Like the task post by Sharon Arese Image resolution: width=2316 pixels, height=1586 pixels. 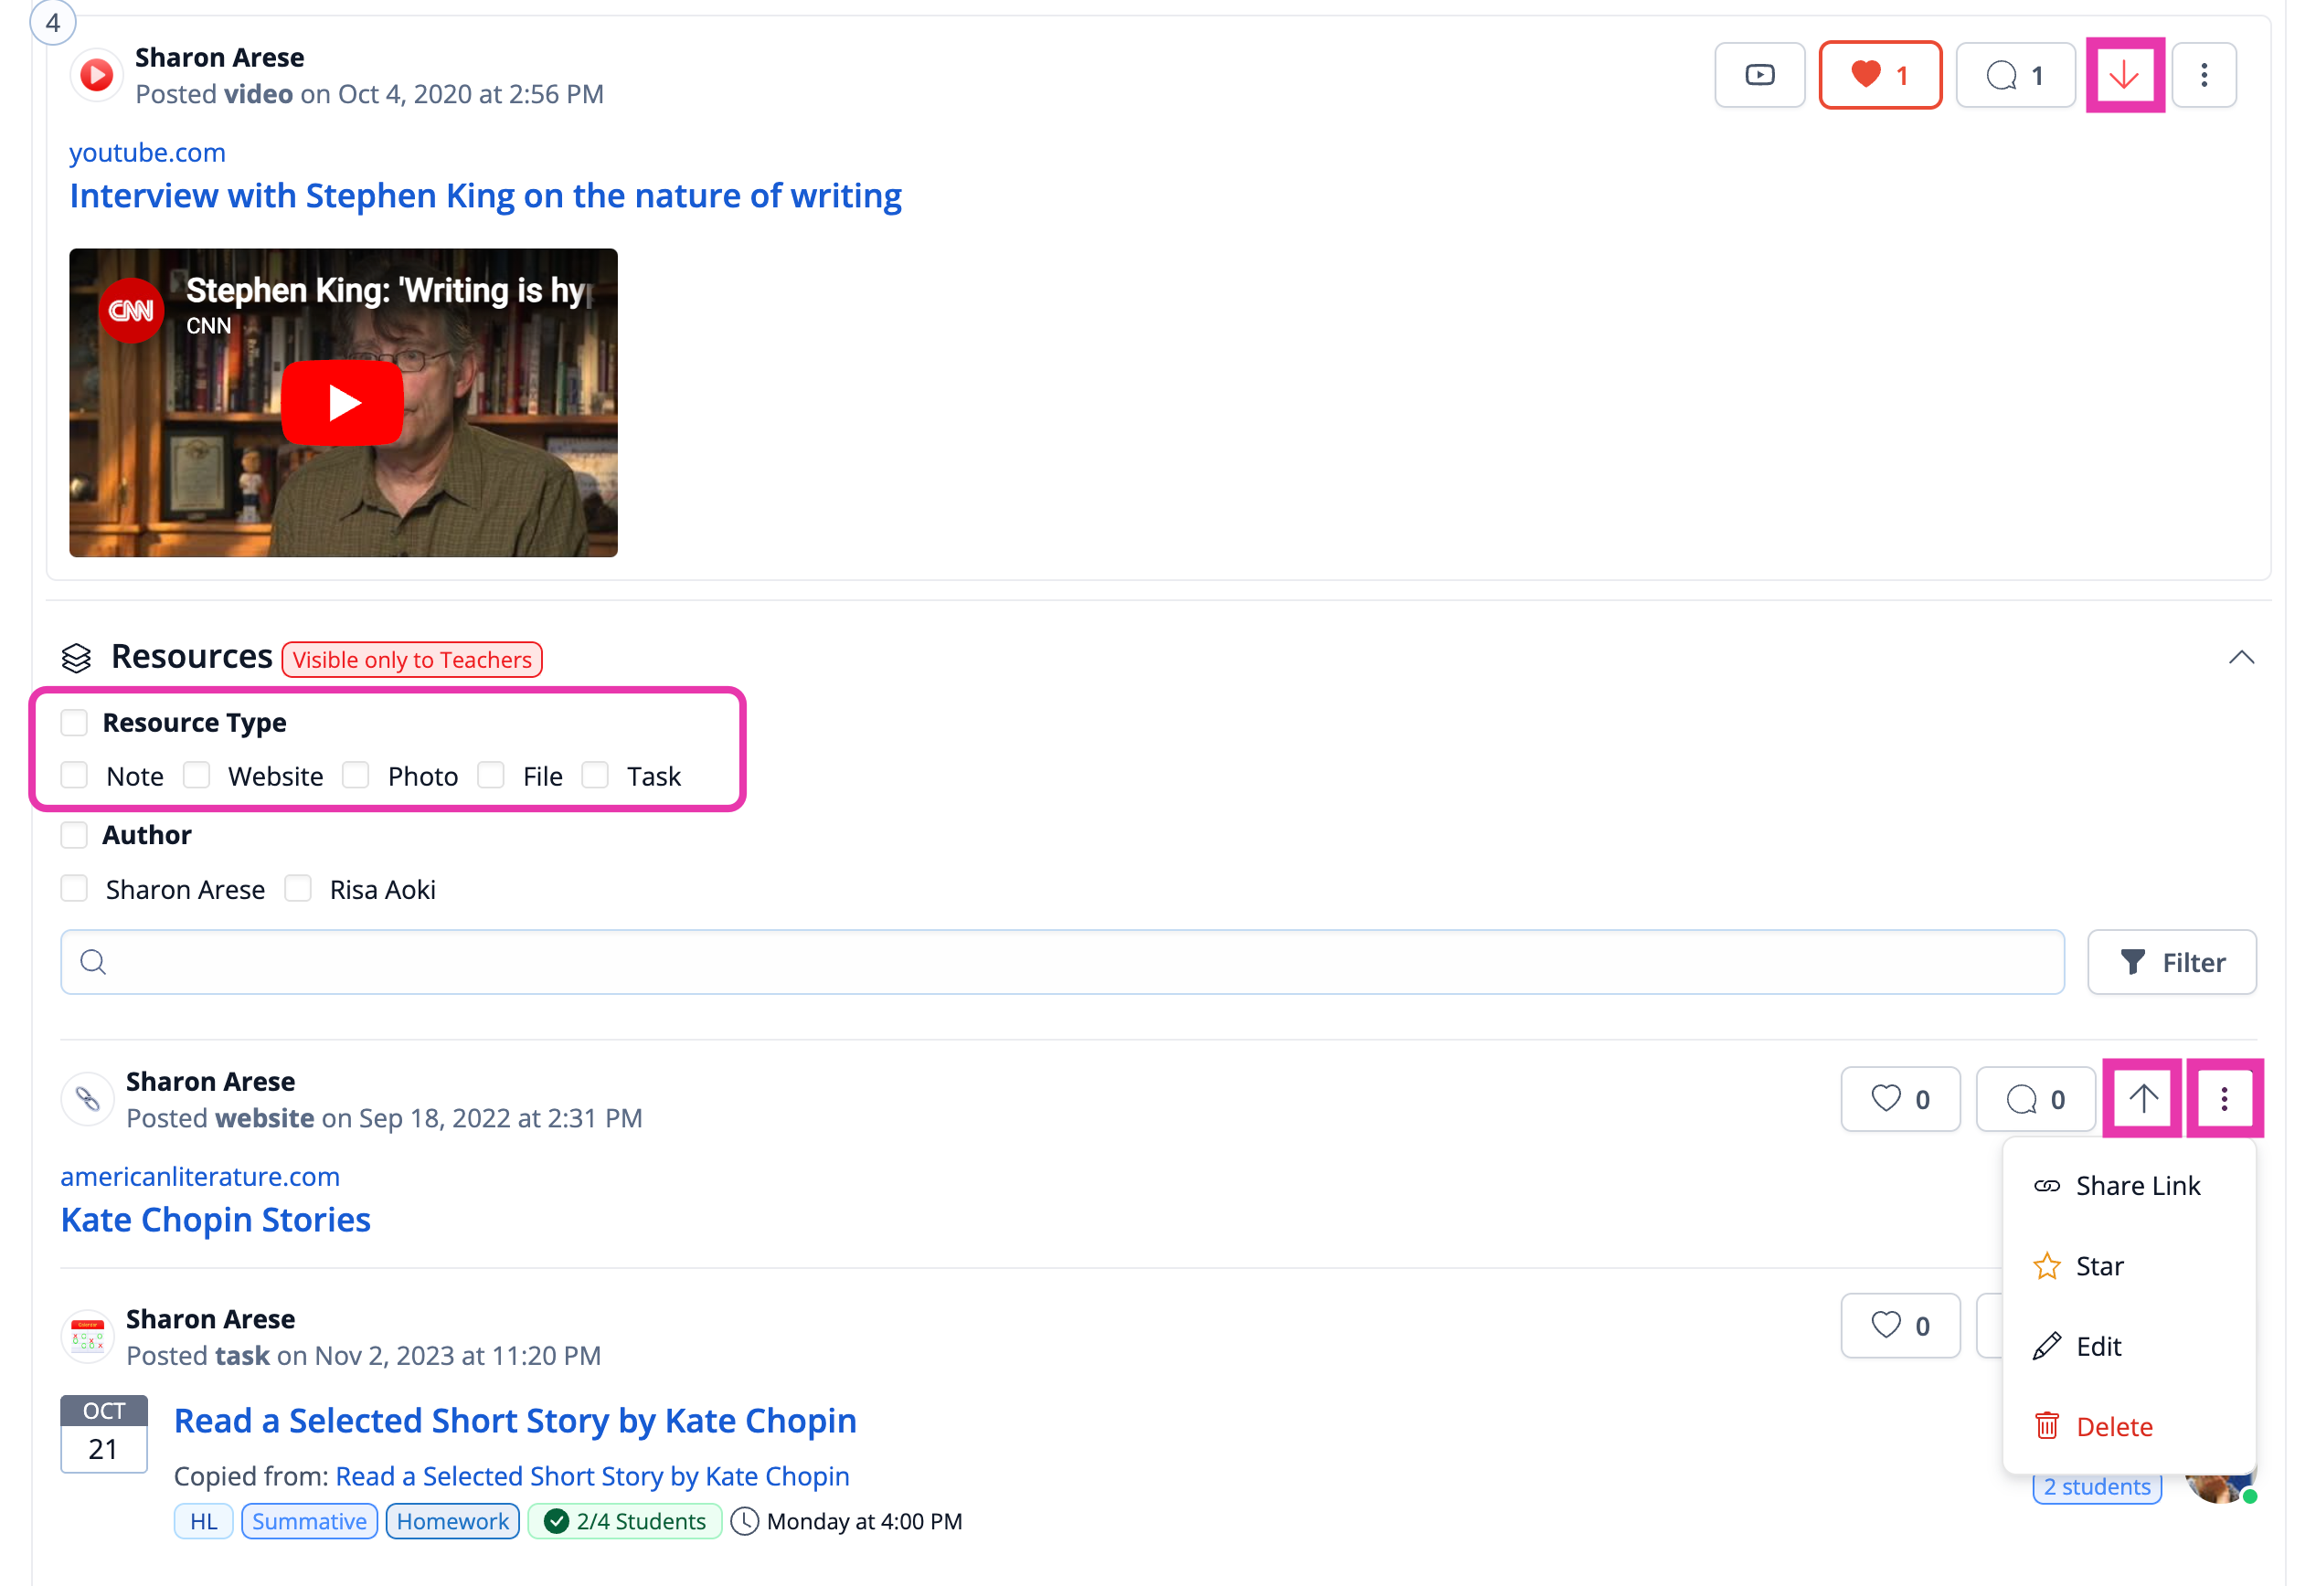click(1899, 1325)
